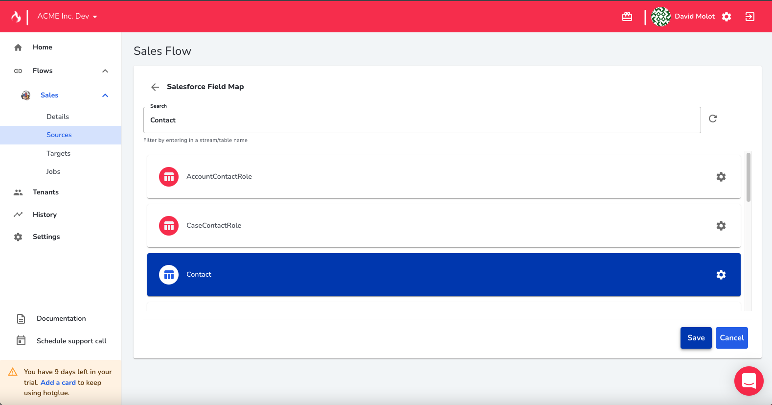
Task: Open Contact row gear settings
Action: click(721, 275)
